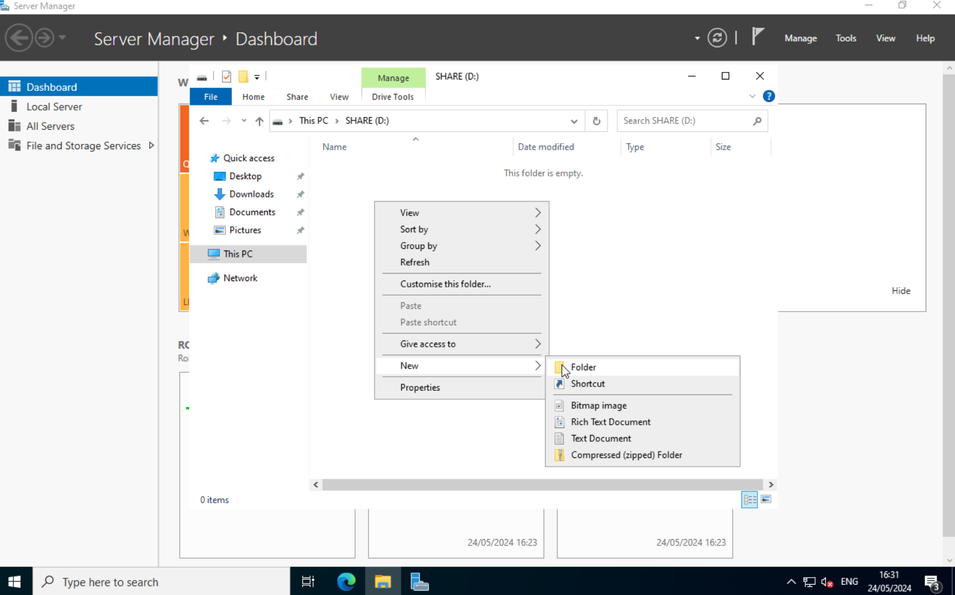Screen dimensions: 955x595
Task: Open Server Manager notifications flag
Action: [758, 37]
